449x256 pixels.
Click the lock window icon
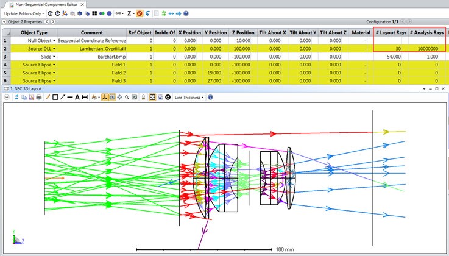[143, 98]
